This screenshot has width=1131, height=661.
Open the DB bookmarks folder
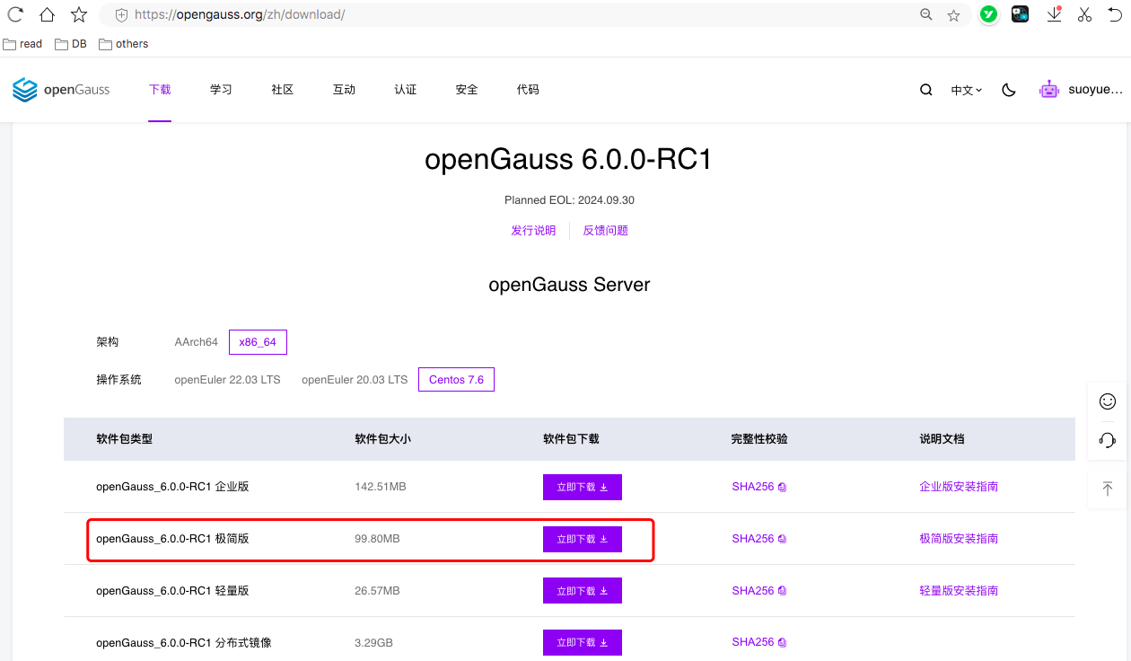[x=71, y=44]
